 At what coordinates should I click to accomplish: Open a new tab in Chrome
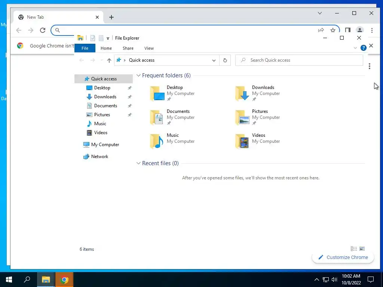click(x=111, y=17)
